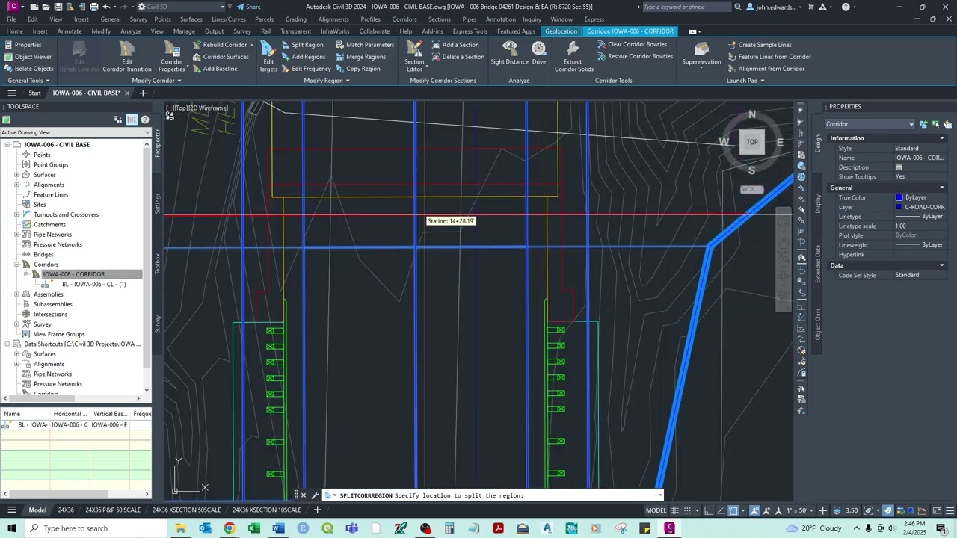957x538 pixels.
Task: Click TOP face of ViewCube
Action: [752, 142]
